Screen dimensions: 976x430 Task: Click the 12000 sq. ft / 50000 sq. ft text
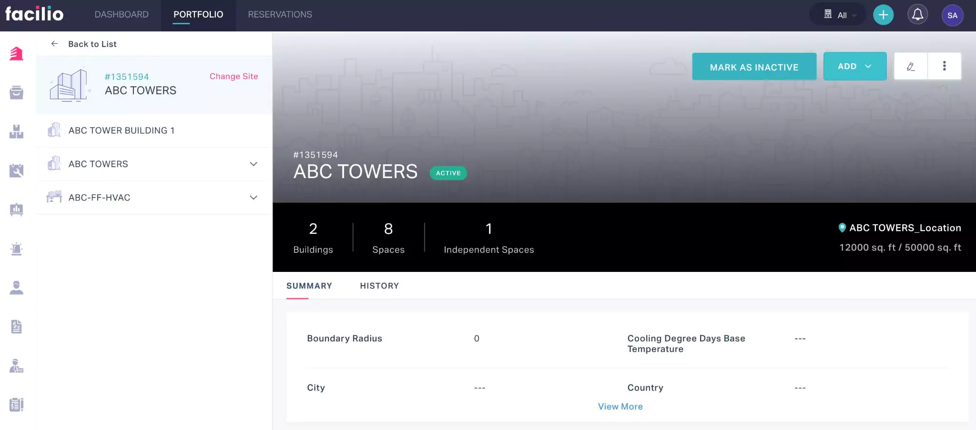(x=900, y=247)
